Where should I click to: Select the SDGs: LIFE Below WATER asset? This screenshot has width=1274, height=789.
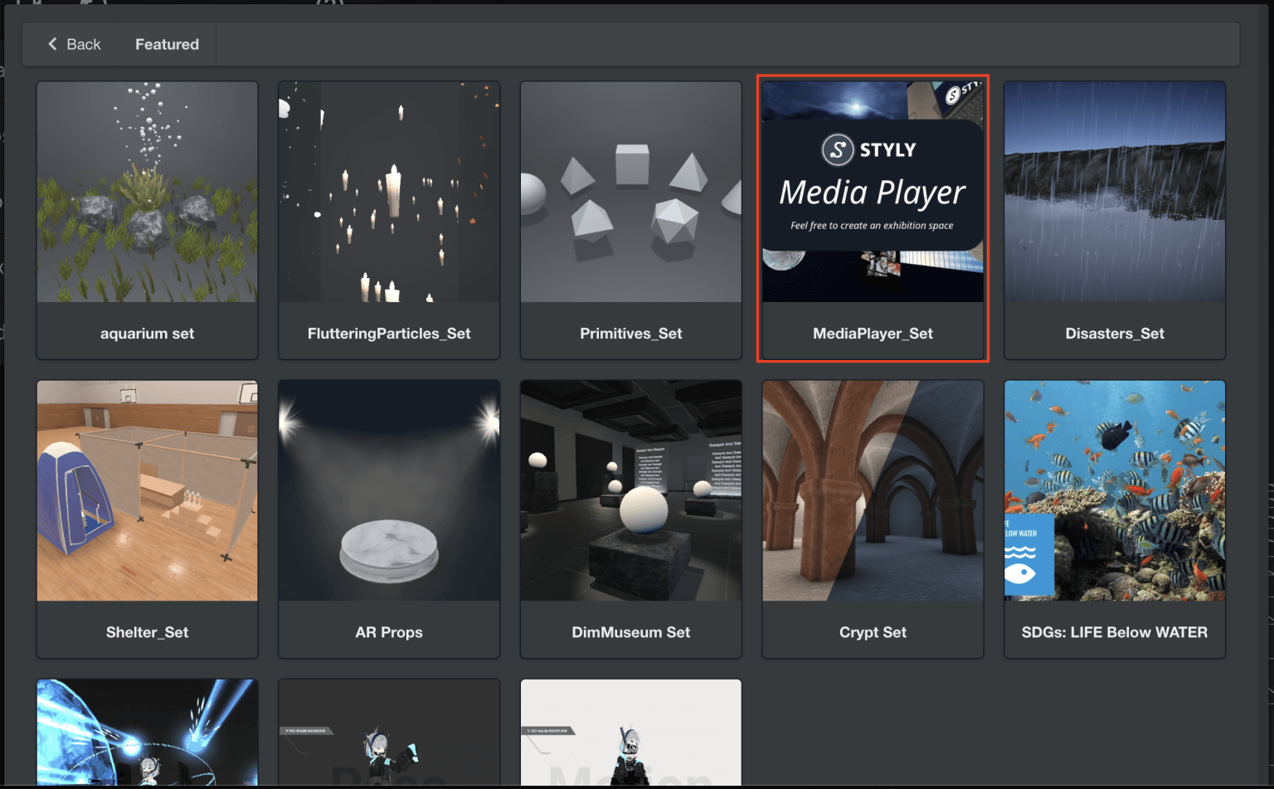pos(1115,489)
